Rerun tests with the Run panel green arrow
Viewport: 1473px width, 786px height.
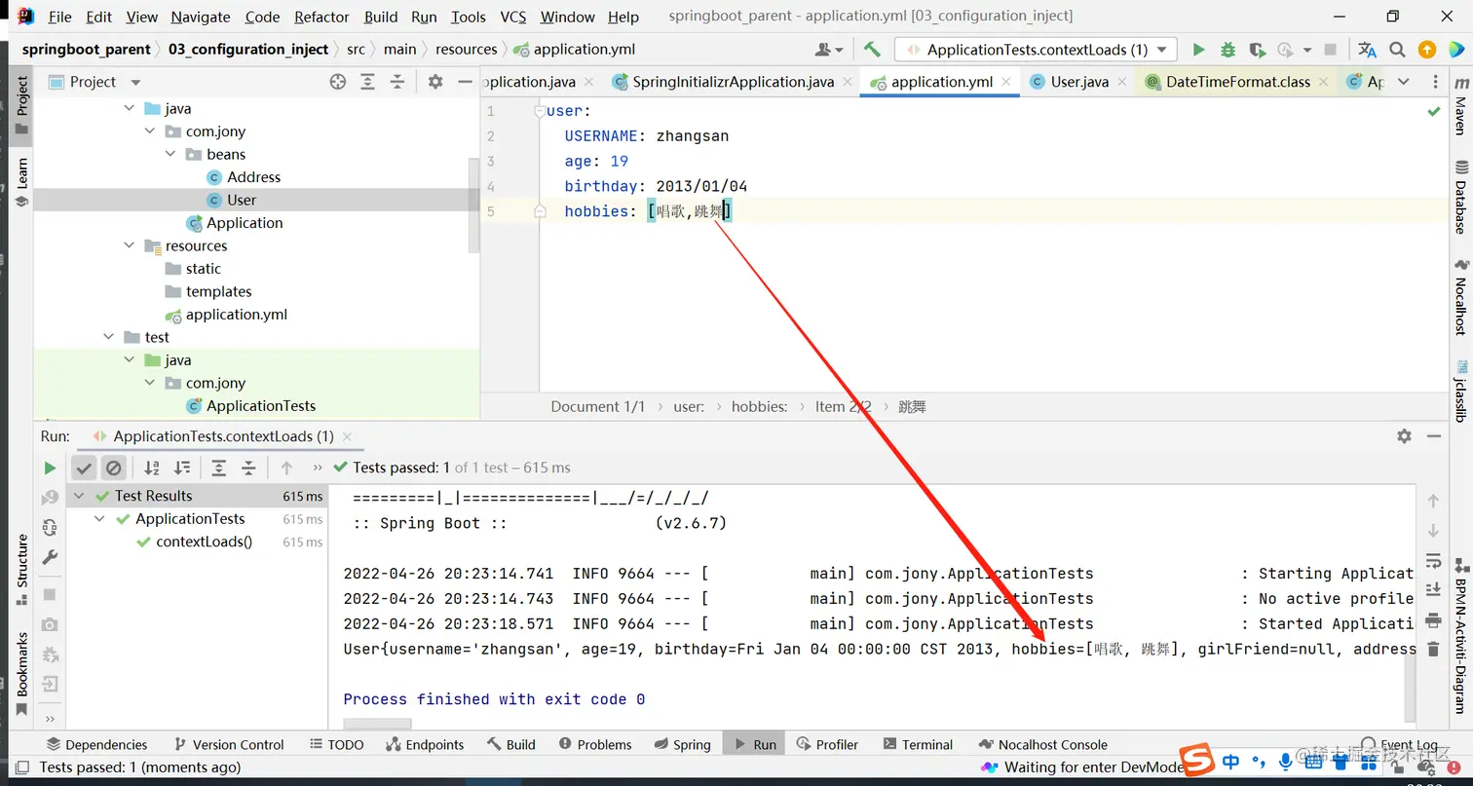[50, 468]
